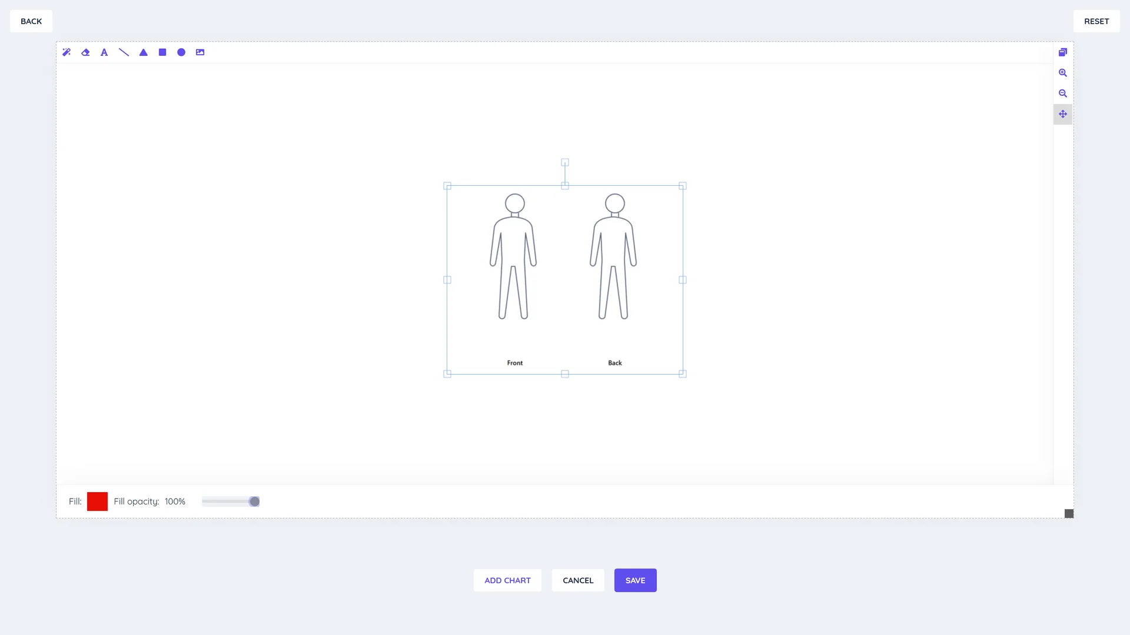Select the magic wand drawing tool
The image size is (1130, 635).
click(x=67, y=52)
